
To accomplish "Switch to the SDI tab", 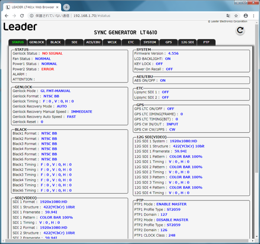I will (74, 42).
